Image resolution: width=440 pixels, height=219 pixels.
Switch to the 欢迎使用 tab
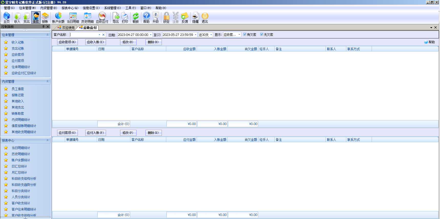coord(66,27)
